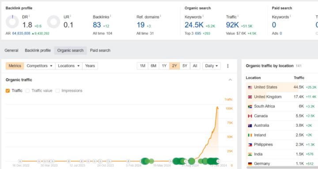This screenshot has height=169, width=318.
Task: Set chart range to All
Action: [x=195, y=66]
